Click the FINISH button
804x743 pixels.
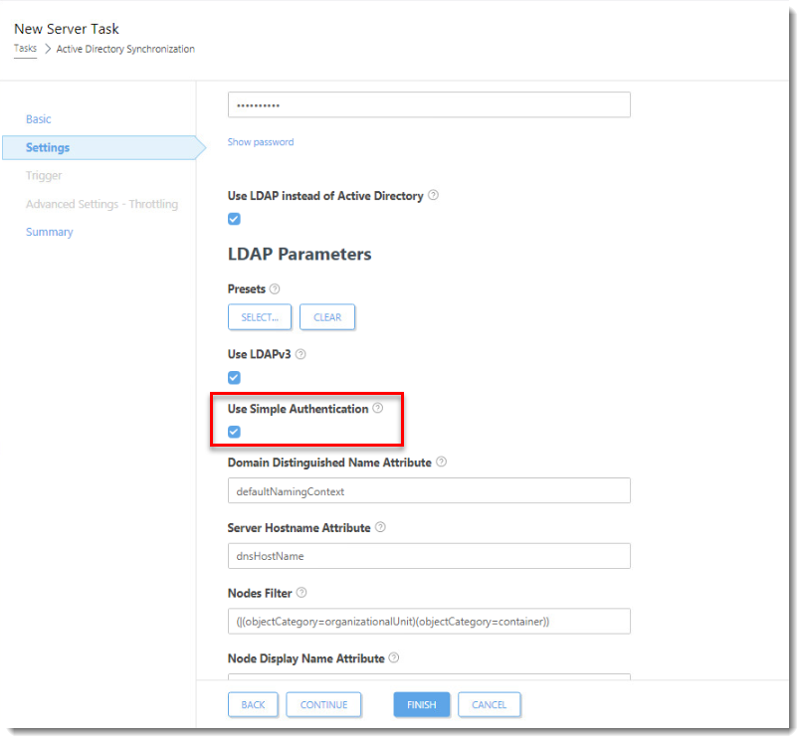[421, 704]
